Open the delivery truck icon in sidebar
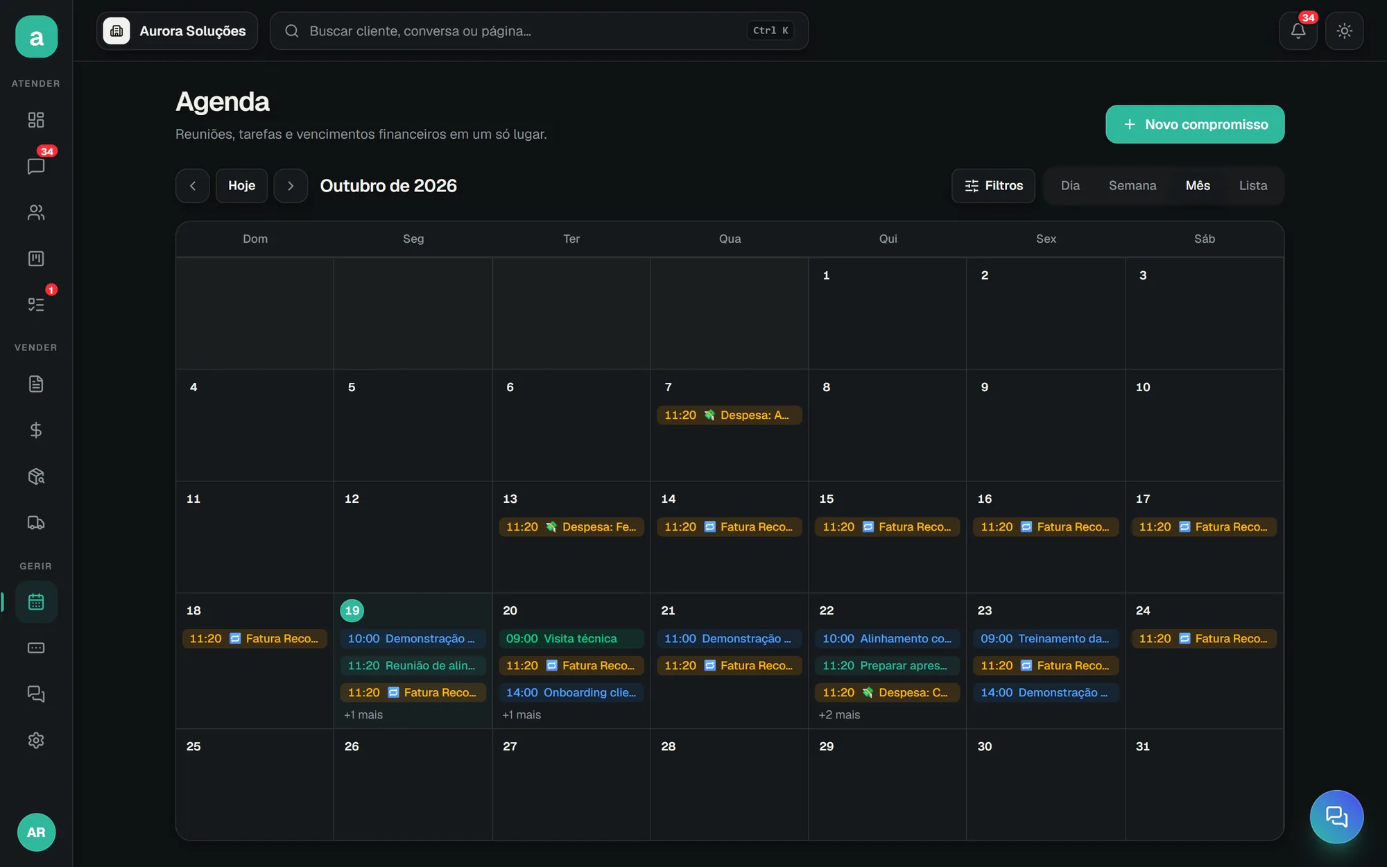Image resolution: width=1387 pixels, height=867 pixels. [x=36, y=522]
